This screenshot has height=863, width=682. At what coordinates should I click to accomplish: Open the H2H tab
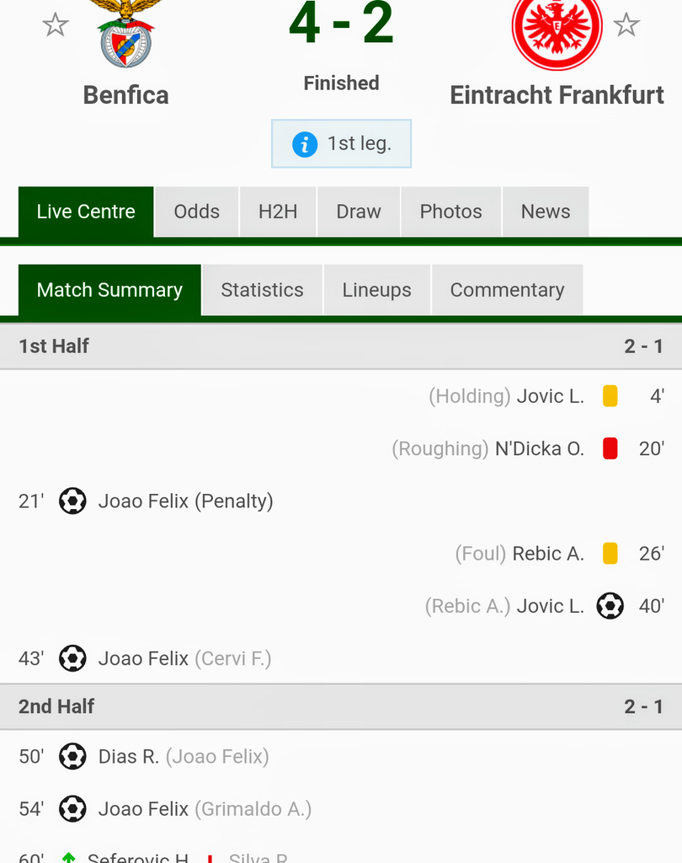click(x=279, y=212)
